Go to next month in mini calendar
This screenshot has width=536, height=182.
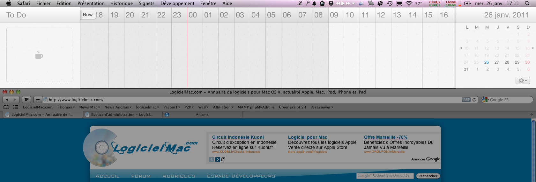point(533,48)
